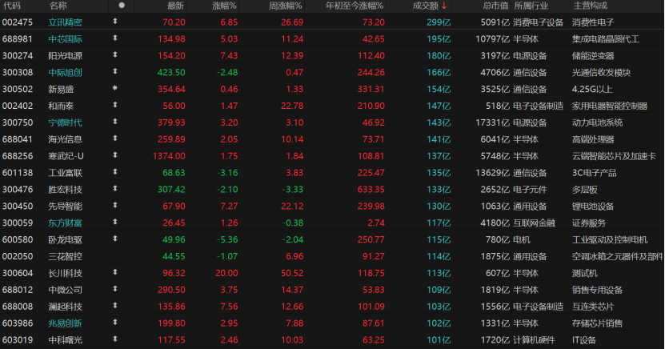The height and width of the screenshot is (349, 665).
Task: Sort by the 总市值 column header
Action: point(496,6)
